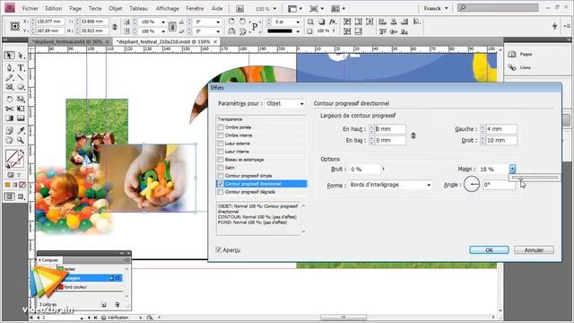This screenshot has height=323, width=574.
Task: Click OK in the Effets dialog
Action: pos(489,249)
